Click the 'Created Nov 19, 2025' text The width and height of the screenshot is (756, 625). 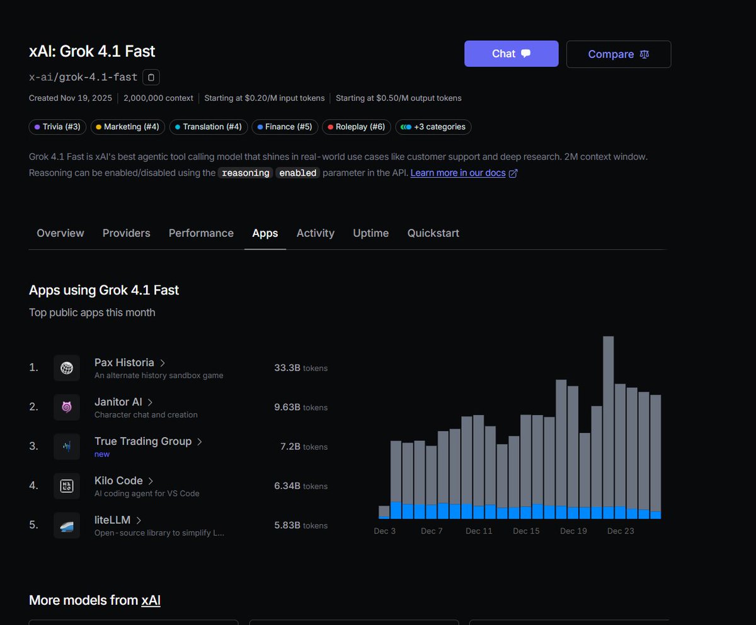[71, 98]
